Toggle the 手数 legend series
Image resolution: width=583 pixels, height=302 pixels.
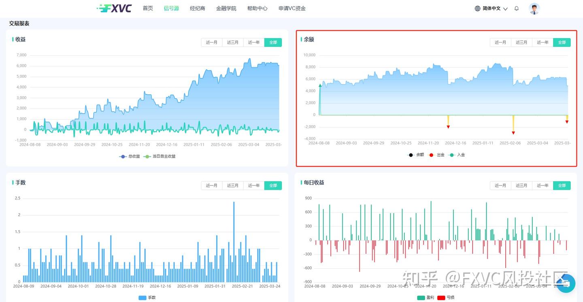[x=147, y=298]
